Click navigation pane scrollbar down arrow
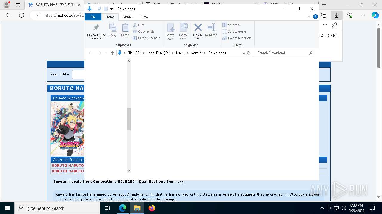The width and height of the screenshot is (382, 214). tap(129, 171)
